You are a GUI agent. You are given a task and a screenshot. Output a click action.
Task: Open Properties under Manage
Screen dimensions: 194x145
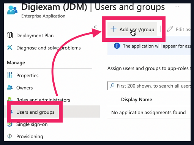pyautogui.click(x=27, y=76)
